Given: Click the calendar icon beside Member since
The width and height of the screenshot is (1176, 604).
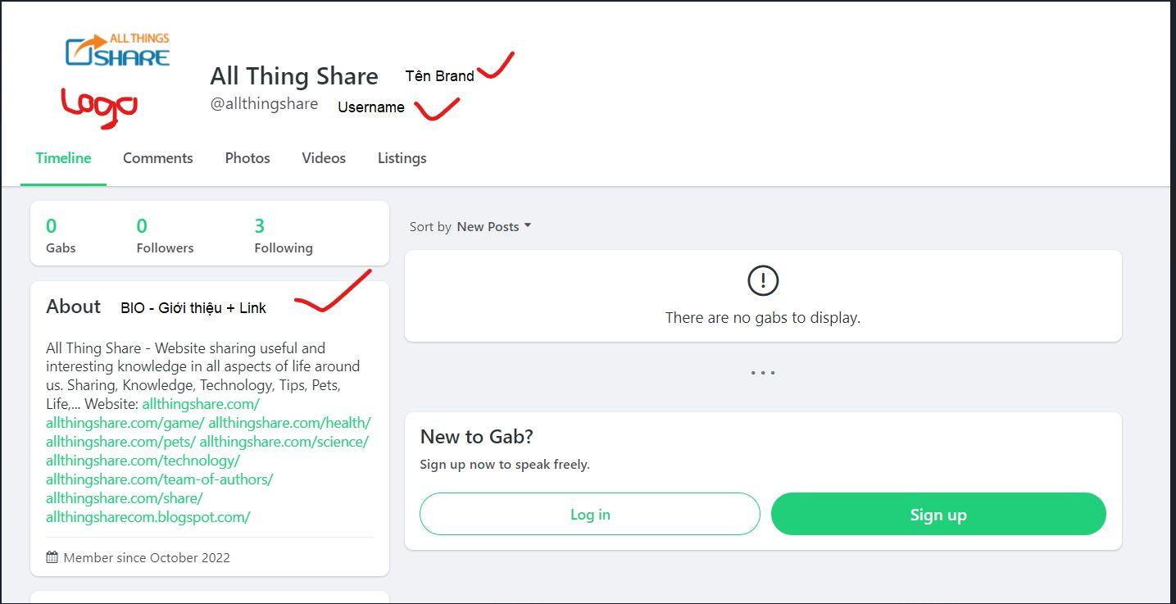Looking at the screenshot, I should coord(52,557).
